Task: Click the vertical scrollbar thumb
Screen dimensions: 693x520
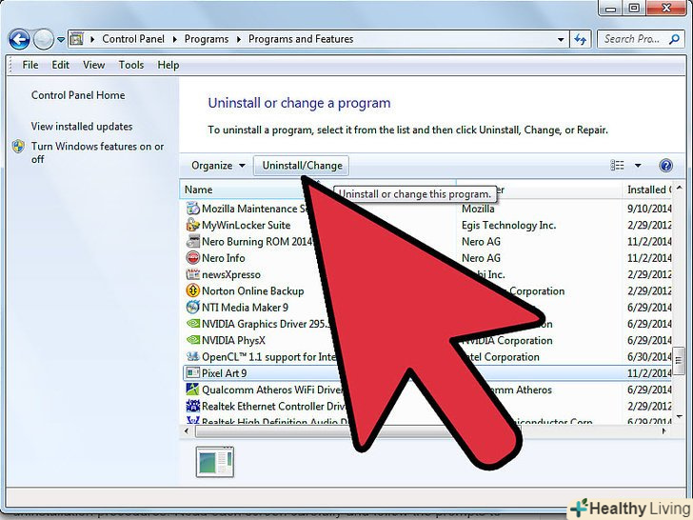Action: click(679, 360)
